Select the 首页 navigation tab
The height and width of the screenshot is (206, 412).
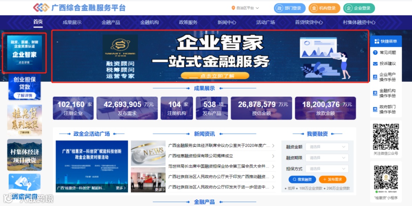38,22
